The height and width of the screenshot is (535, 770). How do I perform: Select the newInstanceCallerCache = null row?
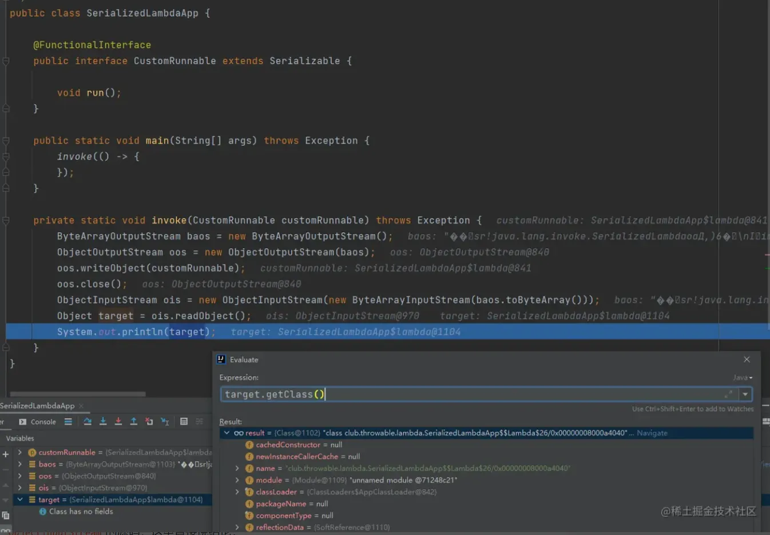click(x=486, y=456)
